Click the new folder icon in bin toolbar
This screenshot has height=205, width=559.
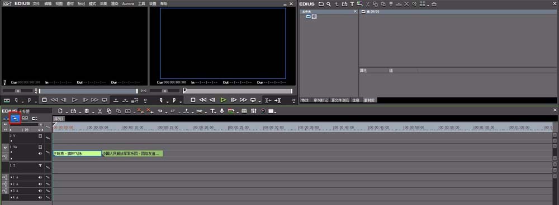click(321, 4)
